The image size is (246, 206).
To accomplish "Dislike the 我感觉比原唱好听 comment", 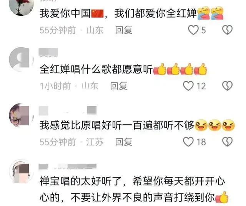I will [x=227, y=142].
